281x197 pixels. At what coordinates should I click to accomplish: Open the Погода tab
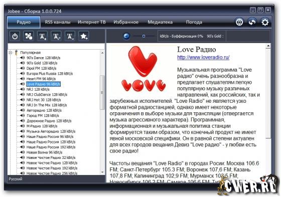pyautogui.click(x=194, y=22)
